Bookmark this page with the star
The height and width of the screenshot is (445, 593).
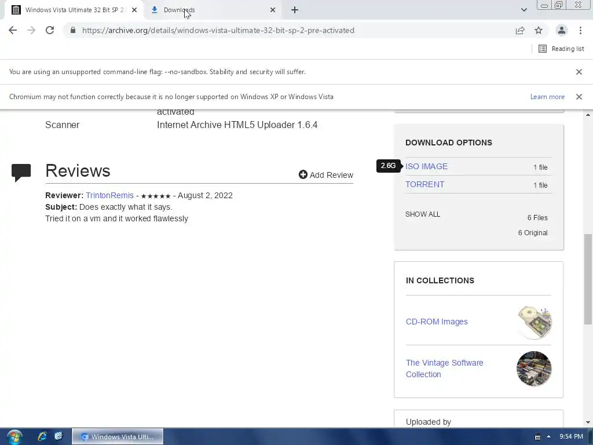click(539, 30)
